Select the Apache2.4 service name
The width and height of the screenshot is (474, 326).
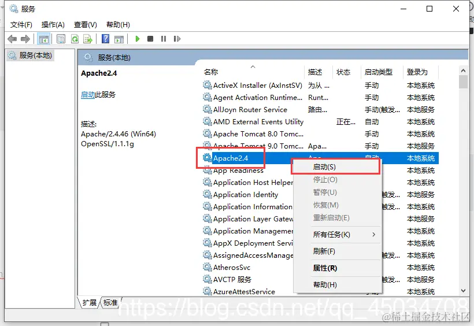(231, 158)
